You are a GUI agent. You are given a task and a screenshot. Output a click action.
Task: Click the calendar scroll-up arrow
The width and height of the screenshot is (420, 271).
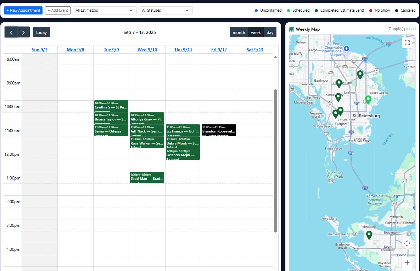(x=275, y=57)
